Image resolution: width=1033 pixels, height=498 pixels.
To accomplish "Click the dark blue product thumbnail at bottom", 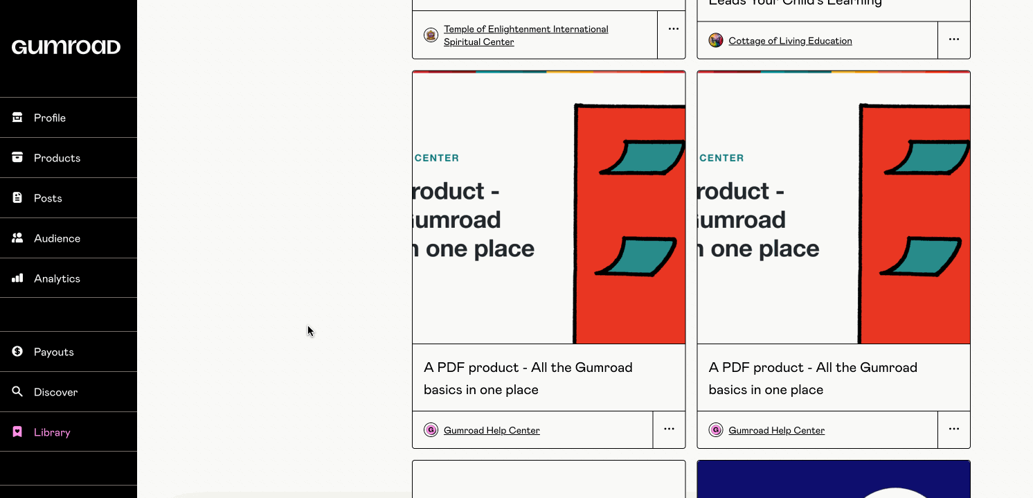I will tap(834, 479).
